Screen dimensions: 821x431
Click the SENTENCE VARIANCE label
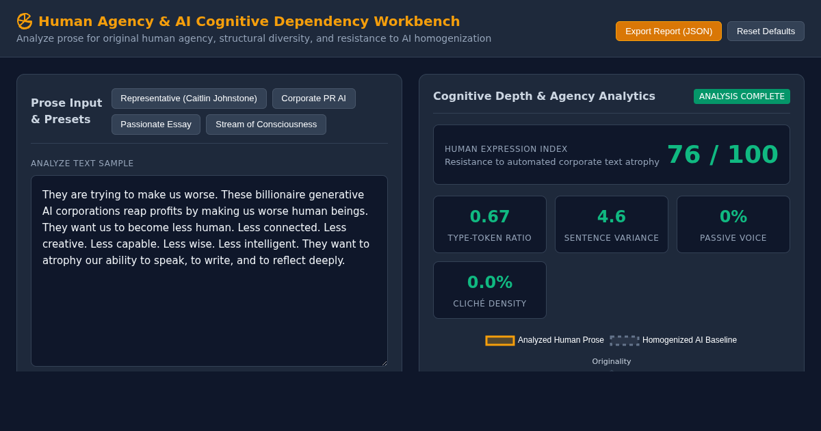click(612, 238)
